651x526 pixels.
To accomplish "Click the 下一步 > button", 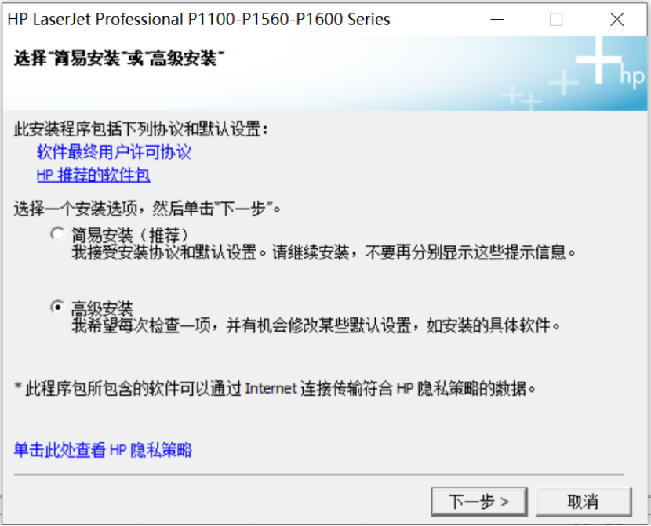I will (x=479, y=502).
